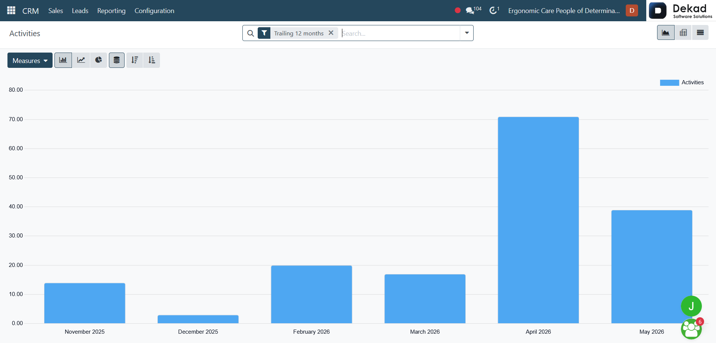Toggle Activities legend color swatch
The width and height of the screenshot is (716, 343).
point(669,83)
